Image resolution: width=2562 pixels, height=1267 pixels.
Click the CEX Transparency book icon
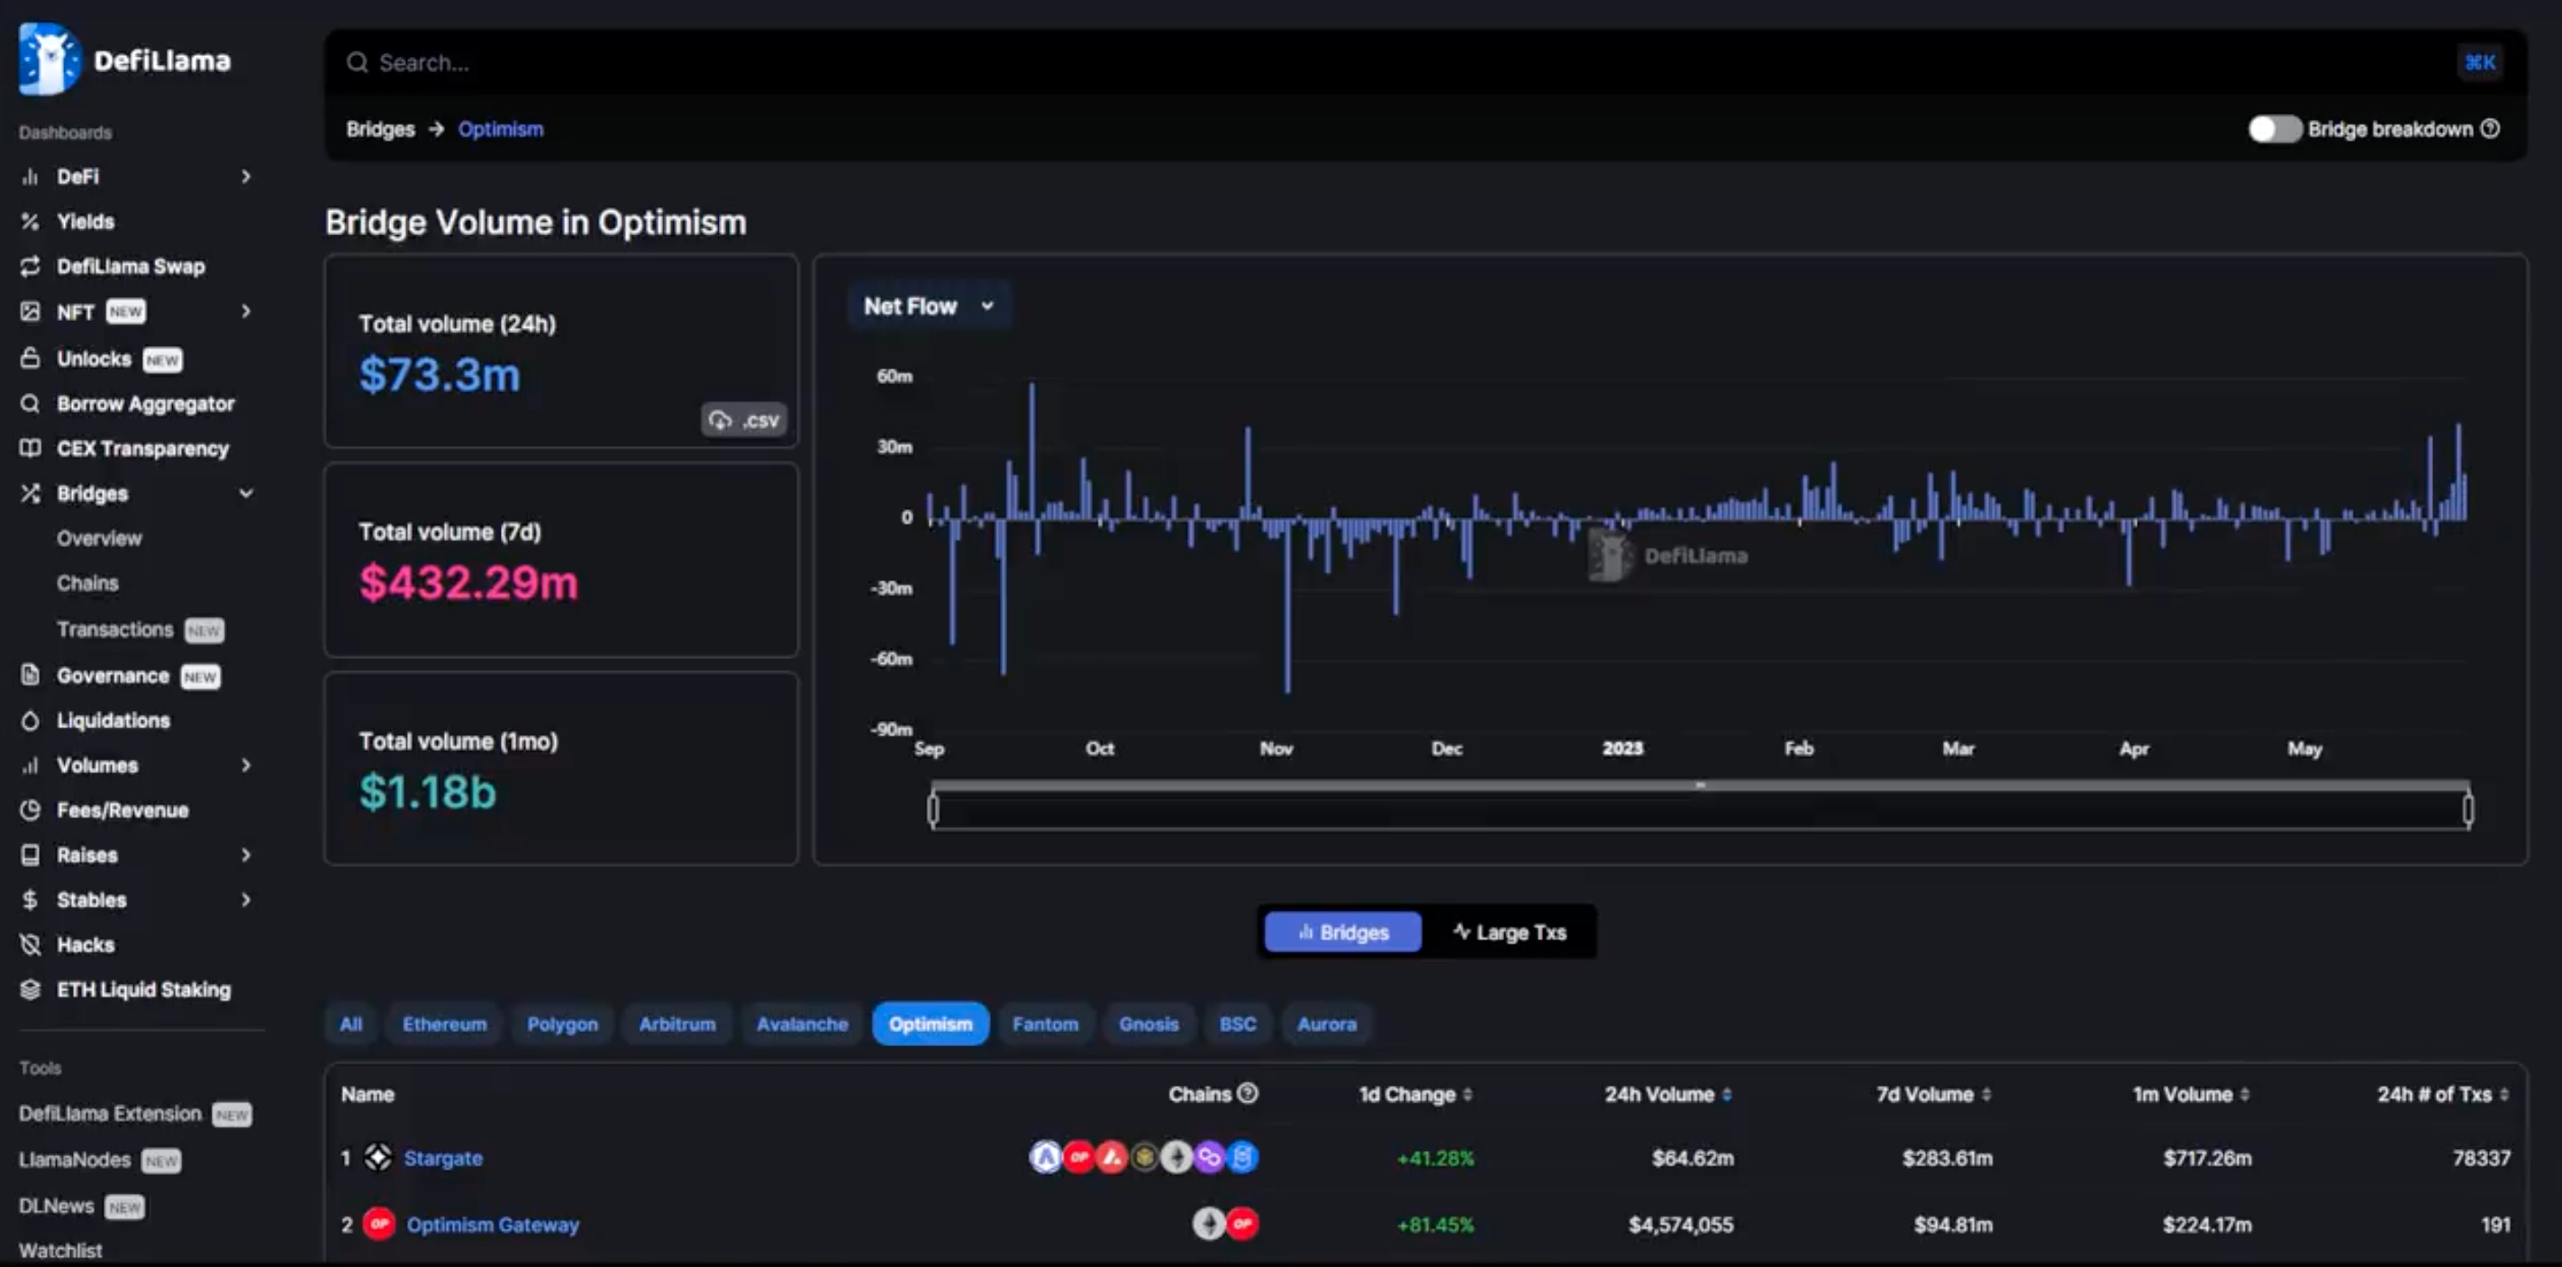click(30, 449)
